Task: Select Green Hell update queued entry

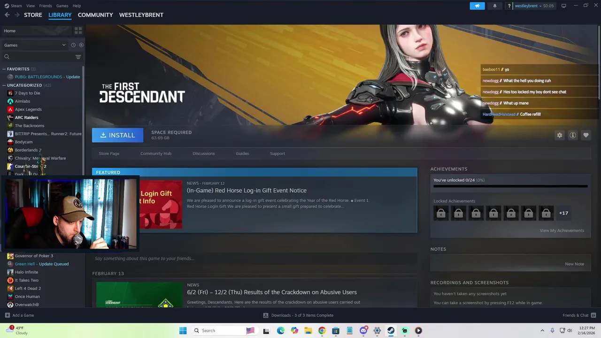Action: (x=41, y=264)
